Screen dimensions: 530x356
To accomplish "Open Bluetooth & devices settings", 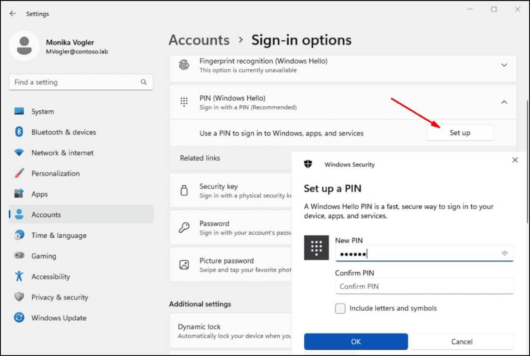I will coord(81,132).
